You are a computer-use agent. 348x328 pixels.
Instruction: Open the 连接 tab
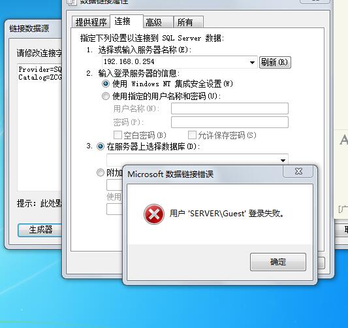click(127, 22)
